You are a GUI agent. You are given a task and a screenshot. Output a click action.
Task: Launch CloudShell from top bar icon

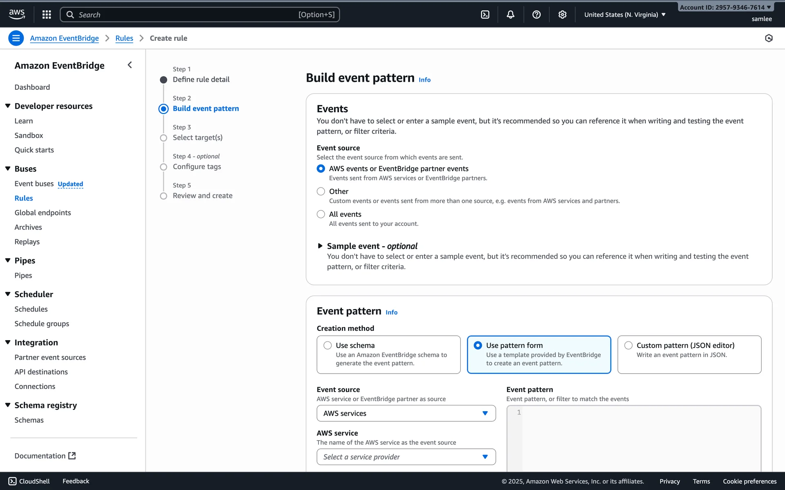485,15
